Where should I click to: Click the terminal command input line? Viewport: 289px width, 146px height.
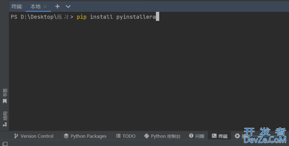(85, 17)
